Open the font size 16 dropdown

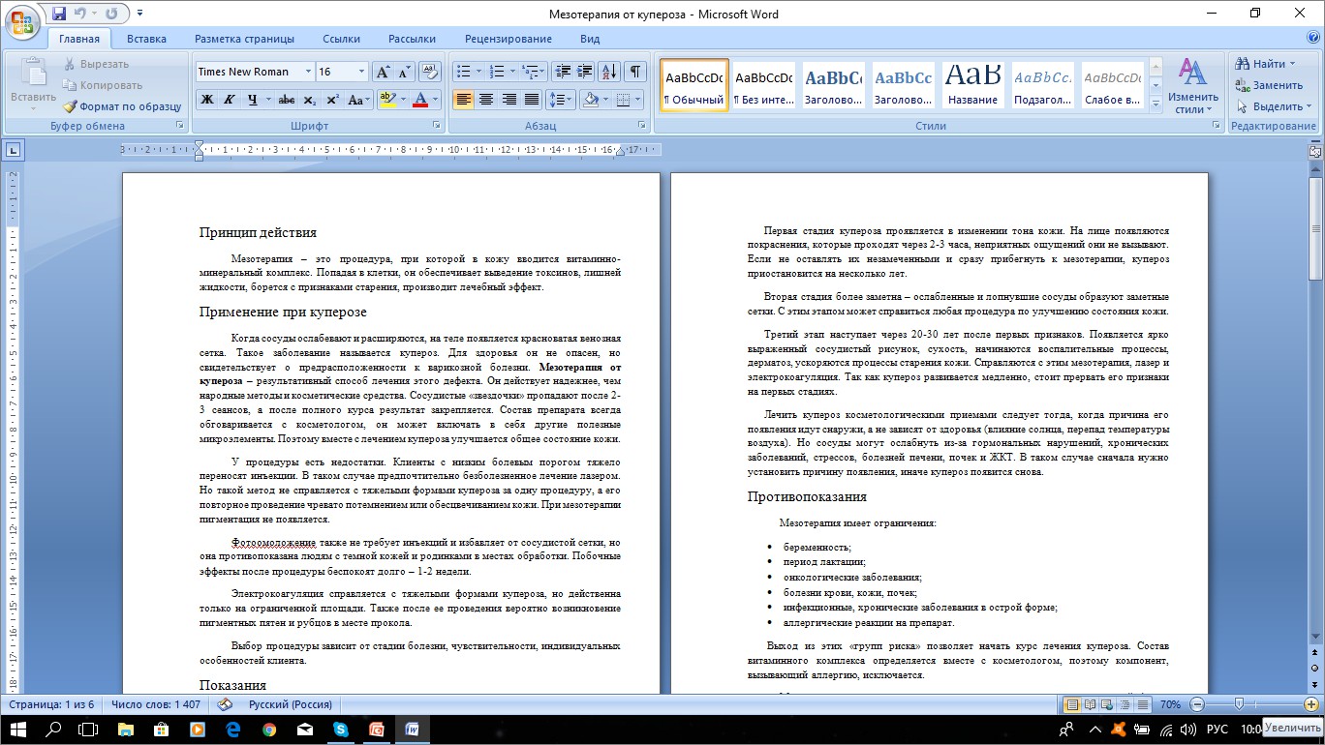362,72
